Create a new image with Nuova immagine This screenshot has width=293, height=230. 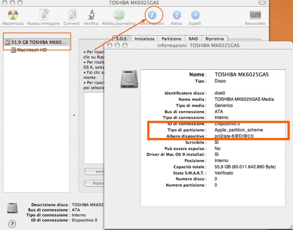(44, 14)
